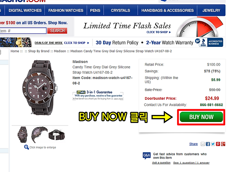Click the magnifier enlarge icon under thumbnails

click(x=26, y=147)
